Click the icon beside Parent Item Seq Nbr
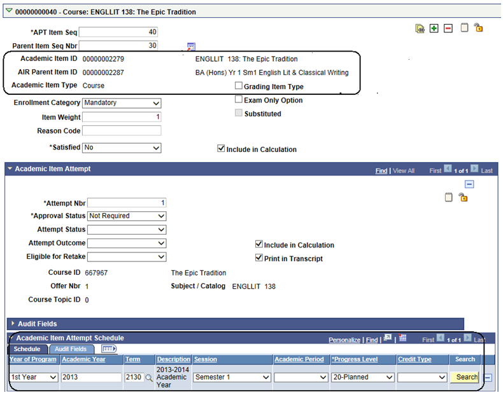Image resolution: width=503 pixels, height=395 pixels. click(191, 46)
